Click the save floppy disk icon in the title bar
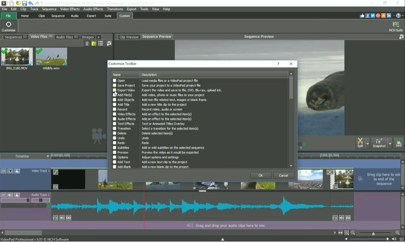This screenshot has width=405, height=243. click(24, 3)
